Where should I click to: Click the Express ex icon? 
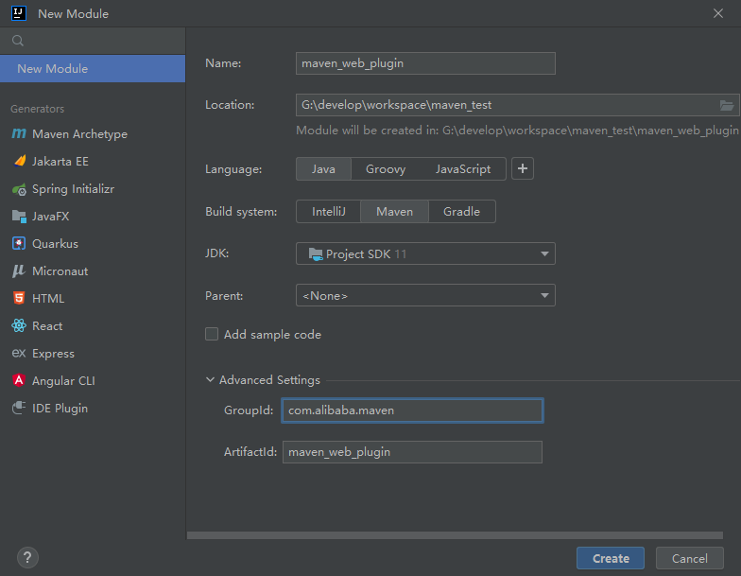tap(19, 354)
